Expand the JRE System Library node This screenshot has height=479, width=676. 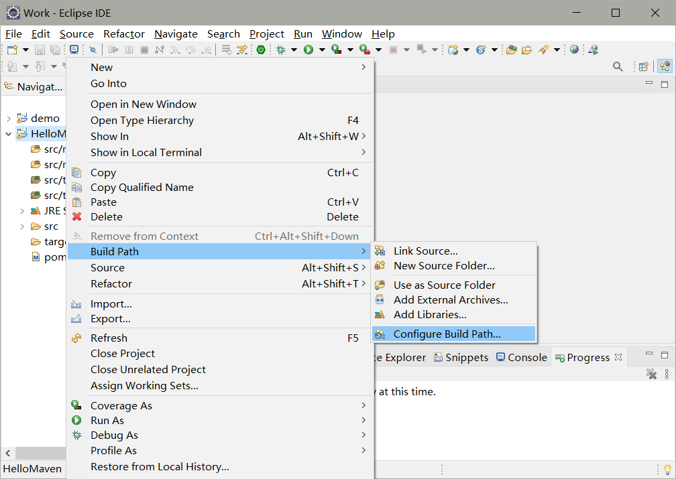coord(22,211)
